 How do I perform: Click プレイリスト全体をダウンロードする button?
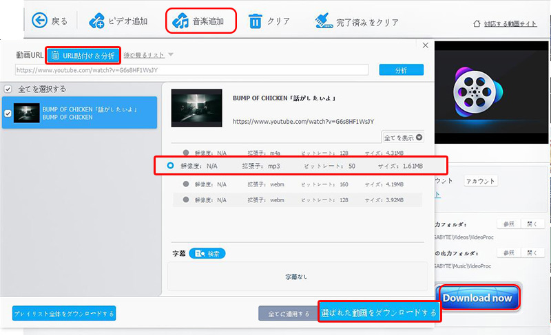pyautogui.click(x=64, y=313)
